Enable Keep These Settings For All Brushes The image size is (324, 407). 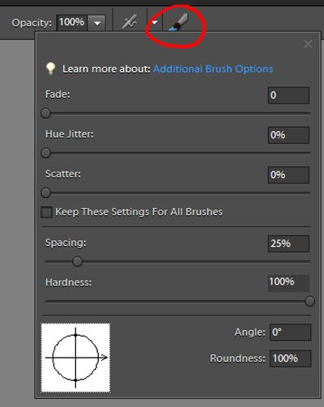click(46, 212)
